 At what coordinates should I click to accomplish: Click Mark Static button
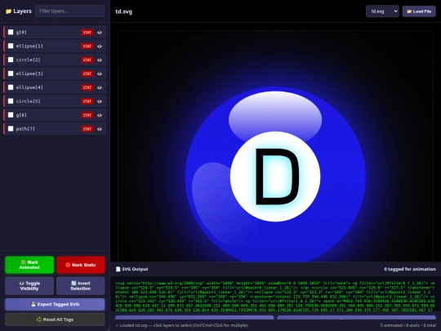(x=80, y=265)
